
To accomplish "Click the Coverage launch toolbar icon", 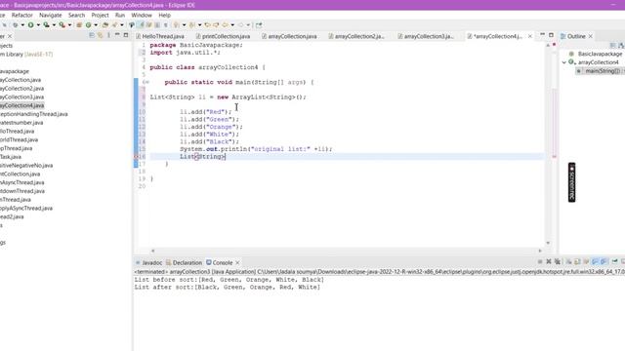I will tap(46, 25).
